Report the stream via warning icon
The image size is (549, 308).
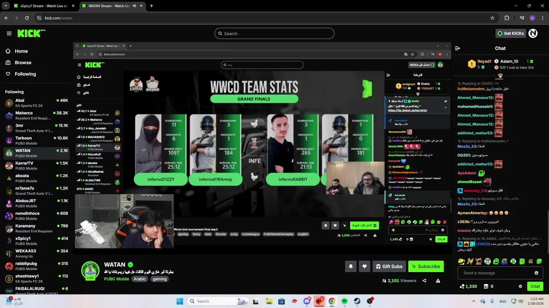[438, 281]
